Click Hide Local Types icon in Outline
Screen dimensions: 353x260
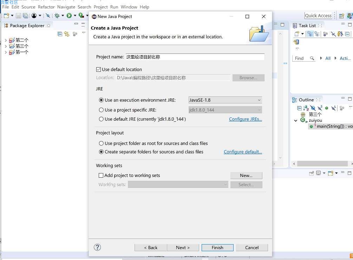click(x=334, y=108)
